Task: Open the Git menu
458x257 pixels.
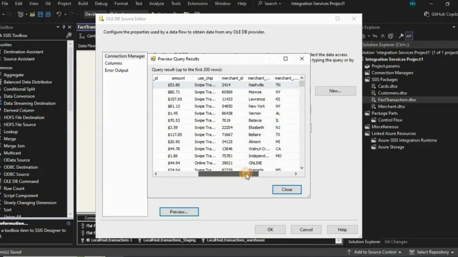Action: tap(48, 4)
